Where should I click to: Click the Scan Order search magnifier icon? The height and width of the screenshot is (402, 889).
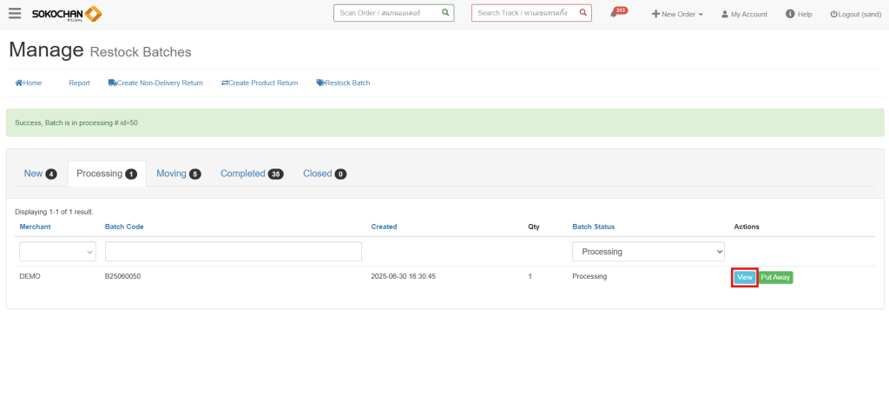[444, 13]
